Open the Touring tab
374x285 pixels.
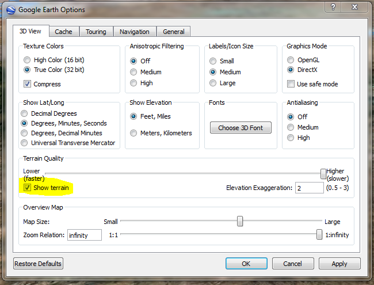[96, 32]
